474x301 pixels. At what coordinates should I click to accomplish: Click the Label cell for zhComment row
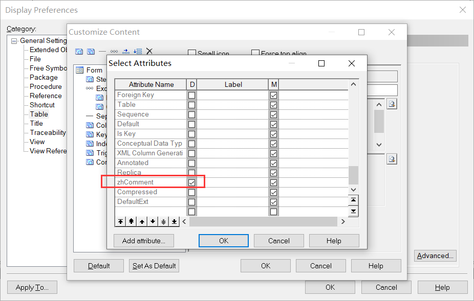232,182
